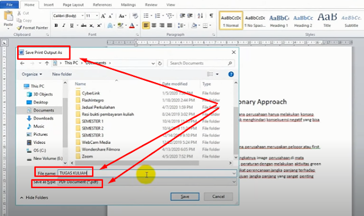Select Justify alignment
This screenshot has height=216, width=364.
pyautogui.click(x=169, y=25)
